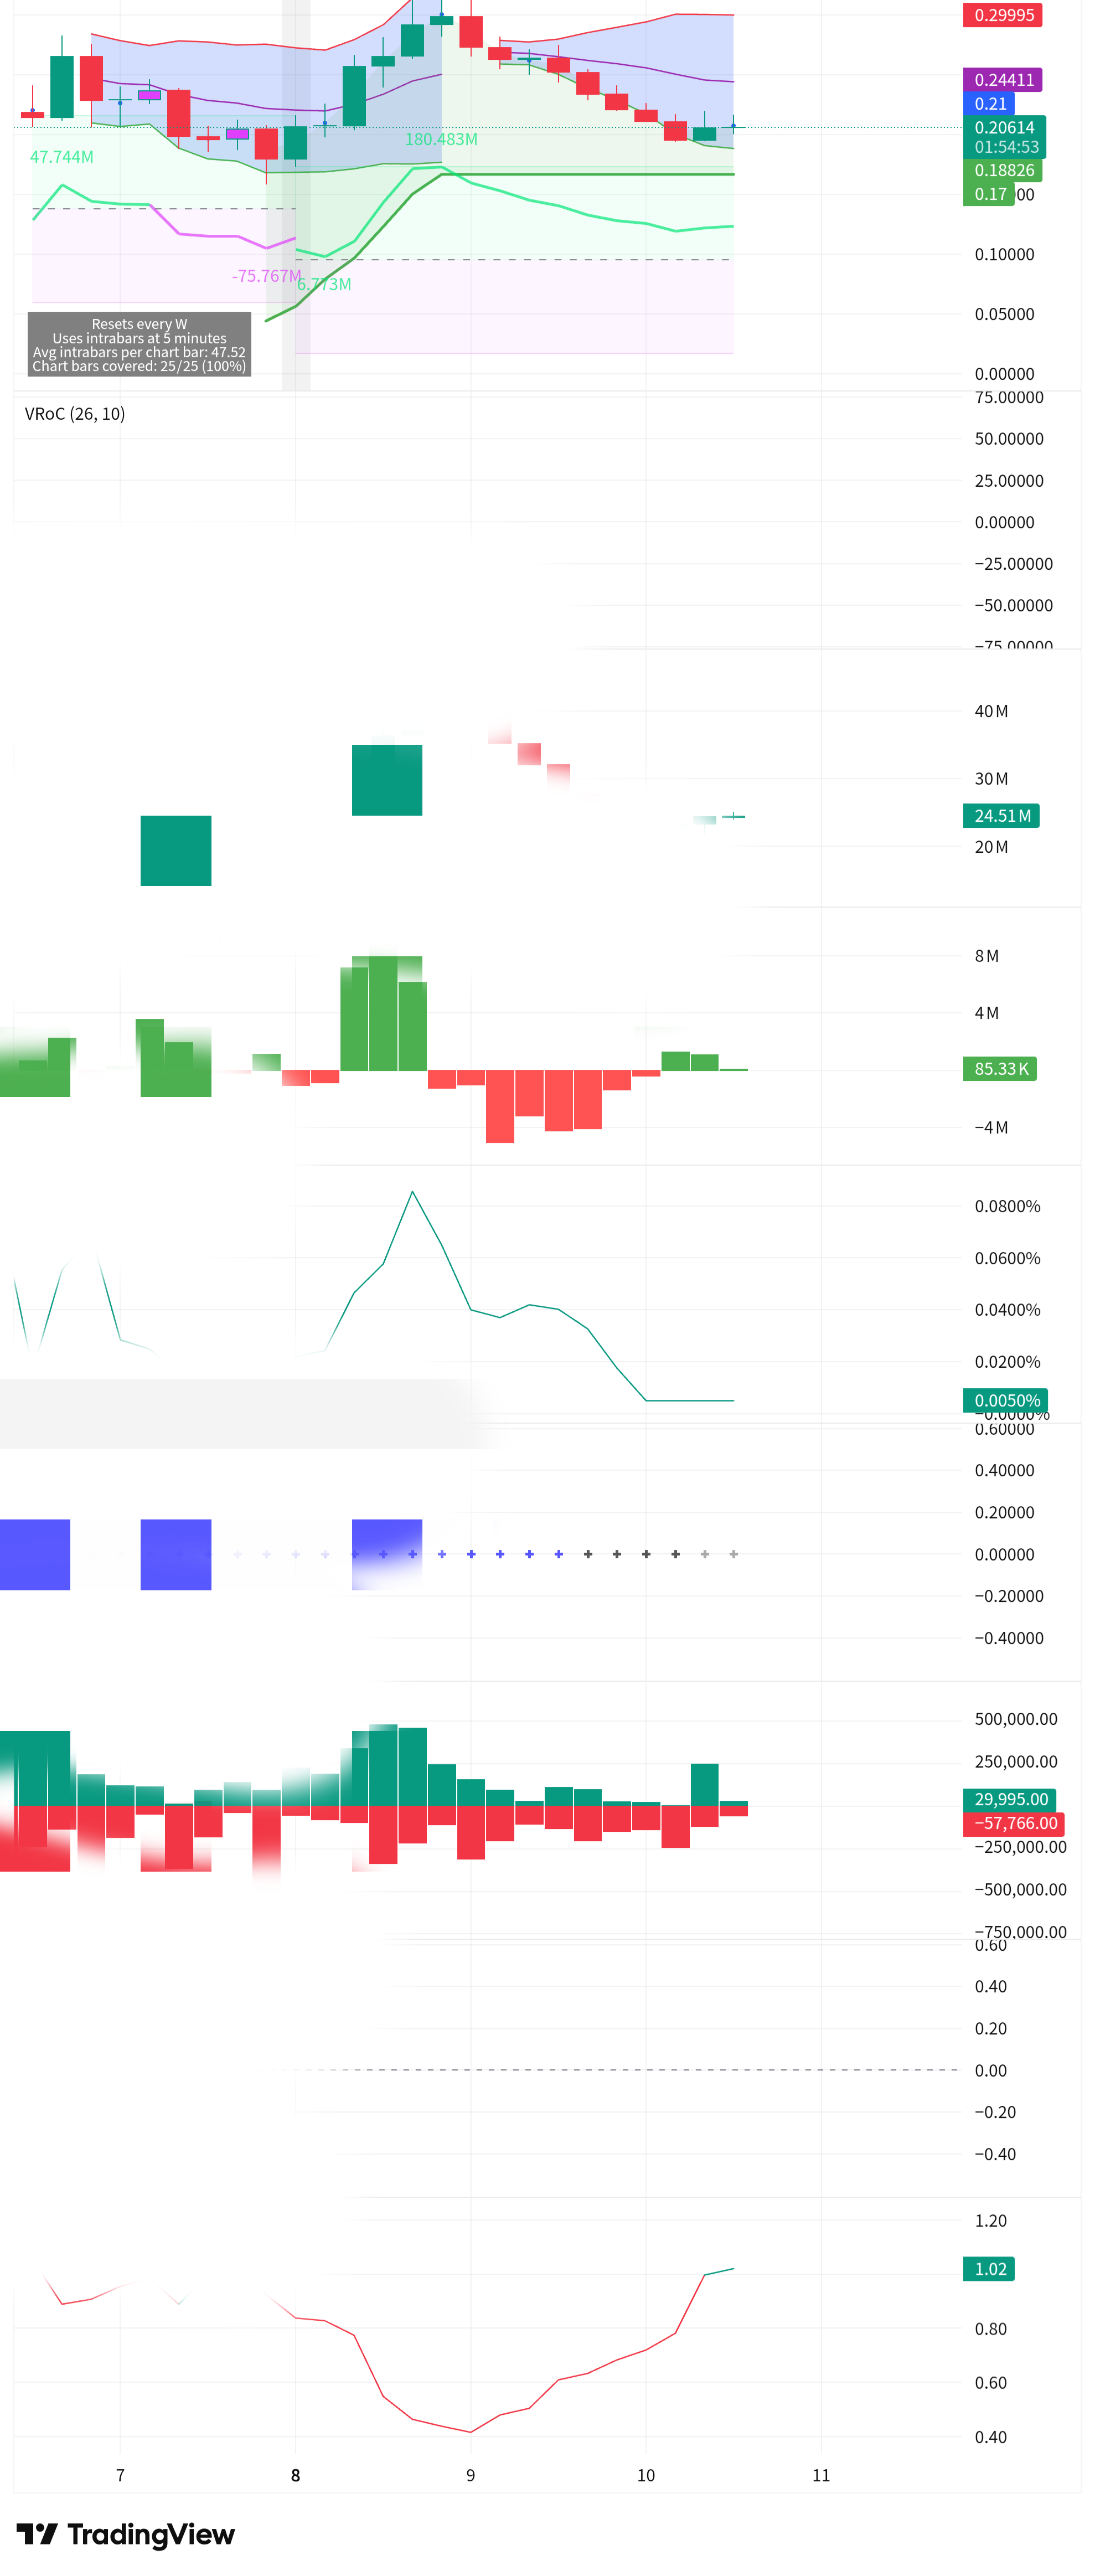The height and width of the screenshot is (2576, 1095).
Task: Click the 0.20614 current price countdown label
Action: (x=1004, y=137)
